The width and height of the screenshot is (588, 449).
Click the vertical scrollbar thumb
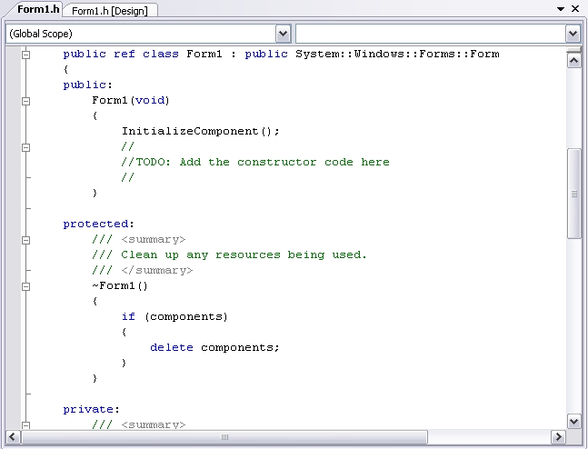(x=573, y=193)
